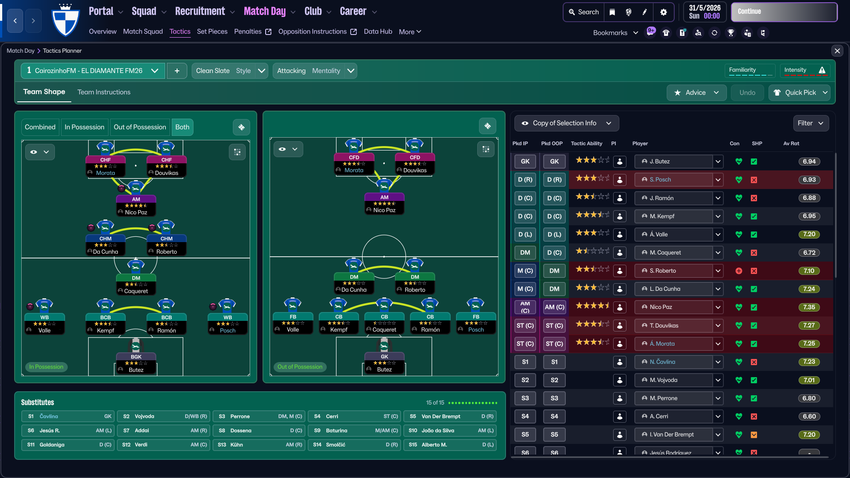This screenshot has width=850, height=478.
Task: Navigate back with the left arrow
Action: pos(15,21)
